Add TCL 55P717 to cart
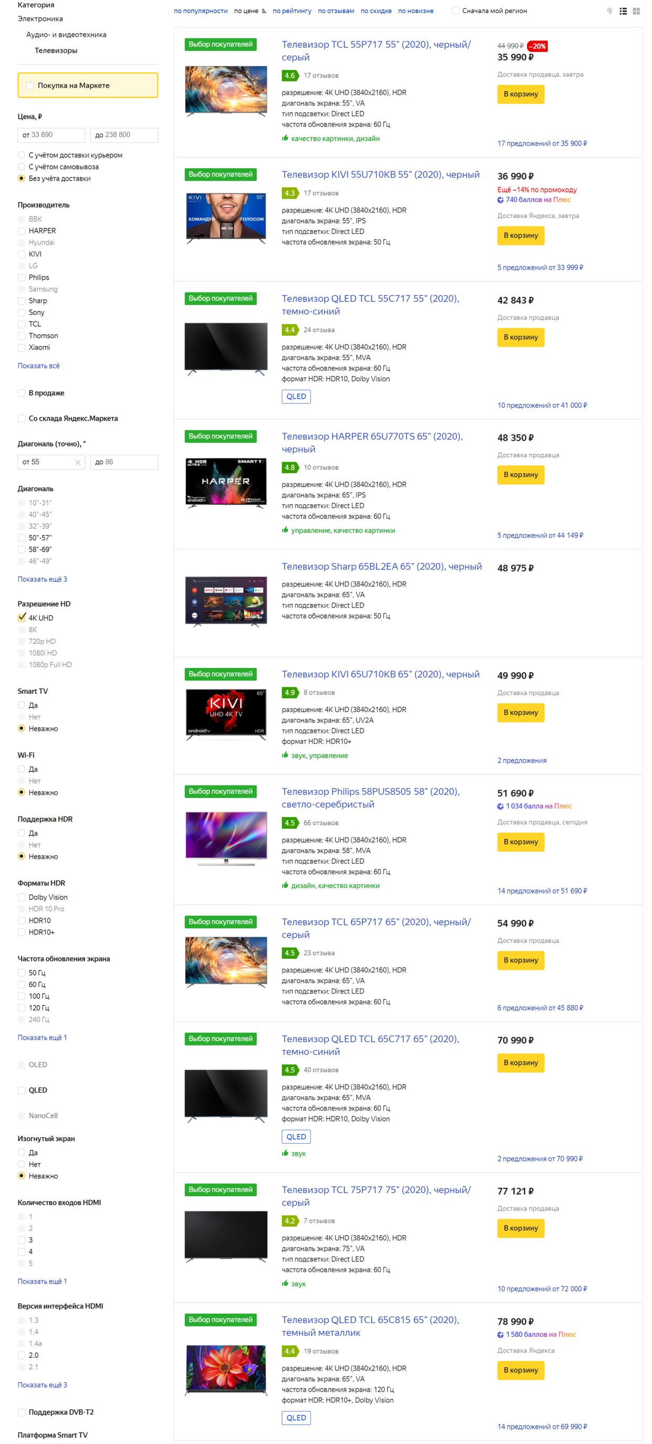Viewport: 652px width, 1444px height. [x=520, y=94]
